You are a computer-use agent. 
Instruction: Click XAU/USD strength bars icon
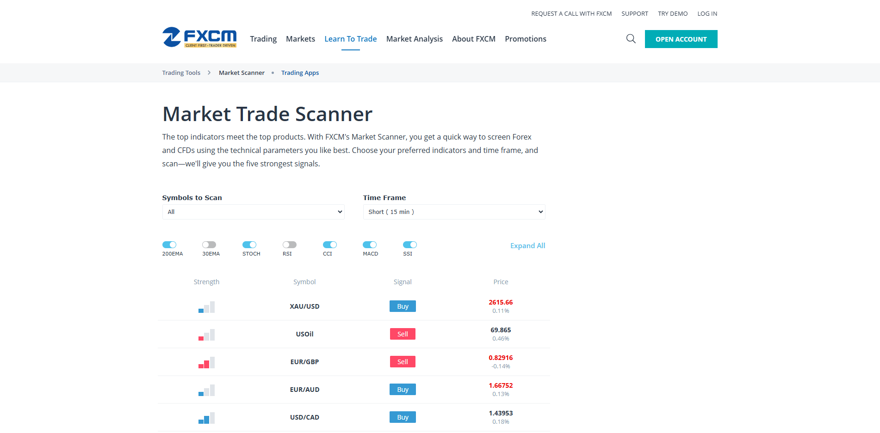206,307
